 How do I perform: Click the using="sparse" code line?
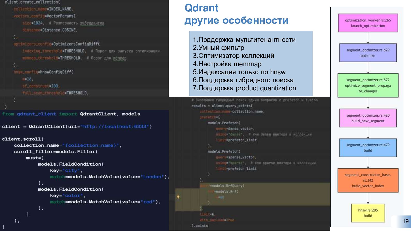click(231, 163)
